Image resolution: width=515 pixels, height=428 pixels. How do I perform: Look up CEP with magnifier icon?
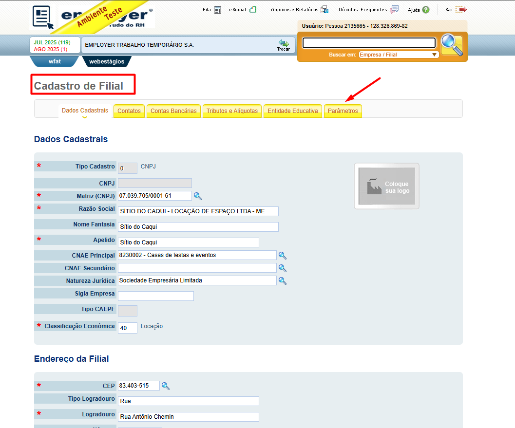coord(166,386)
